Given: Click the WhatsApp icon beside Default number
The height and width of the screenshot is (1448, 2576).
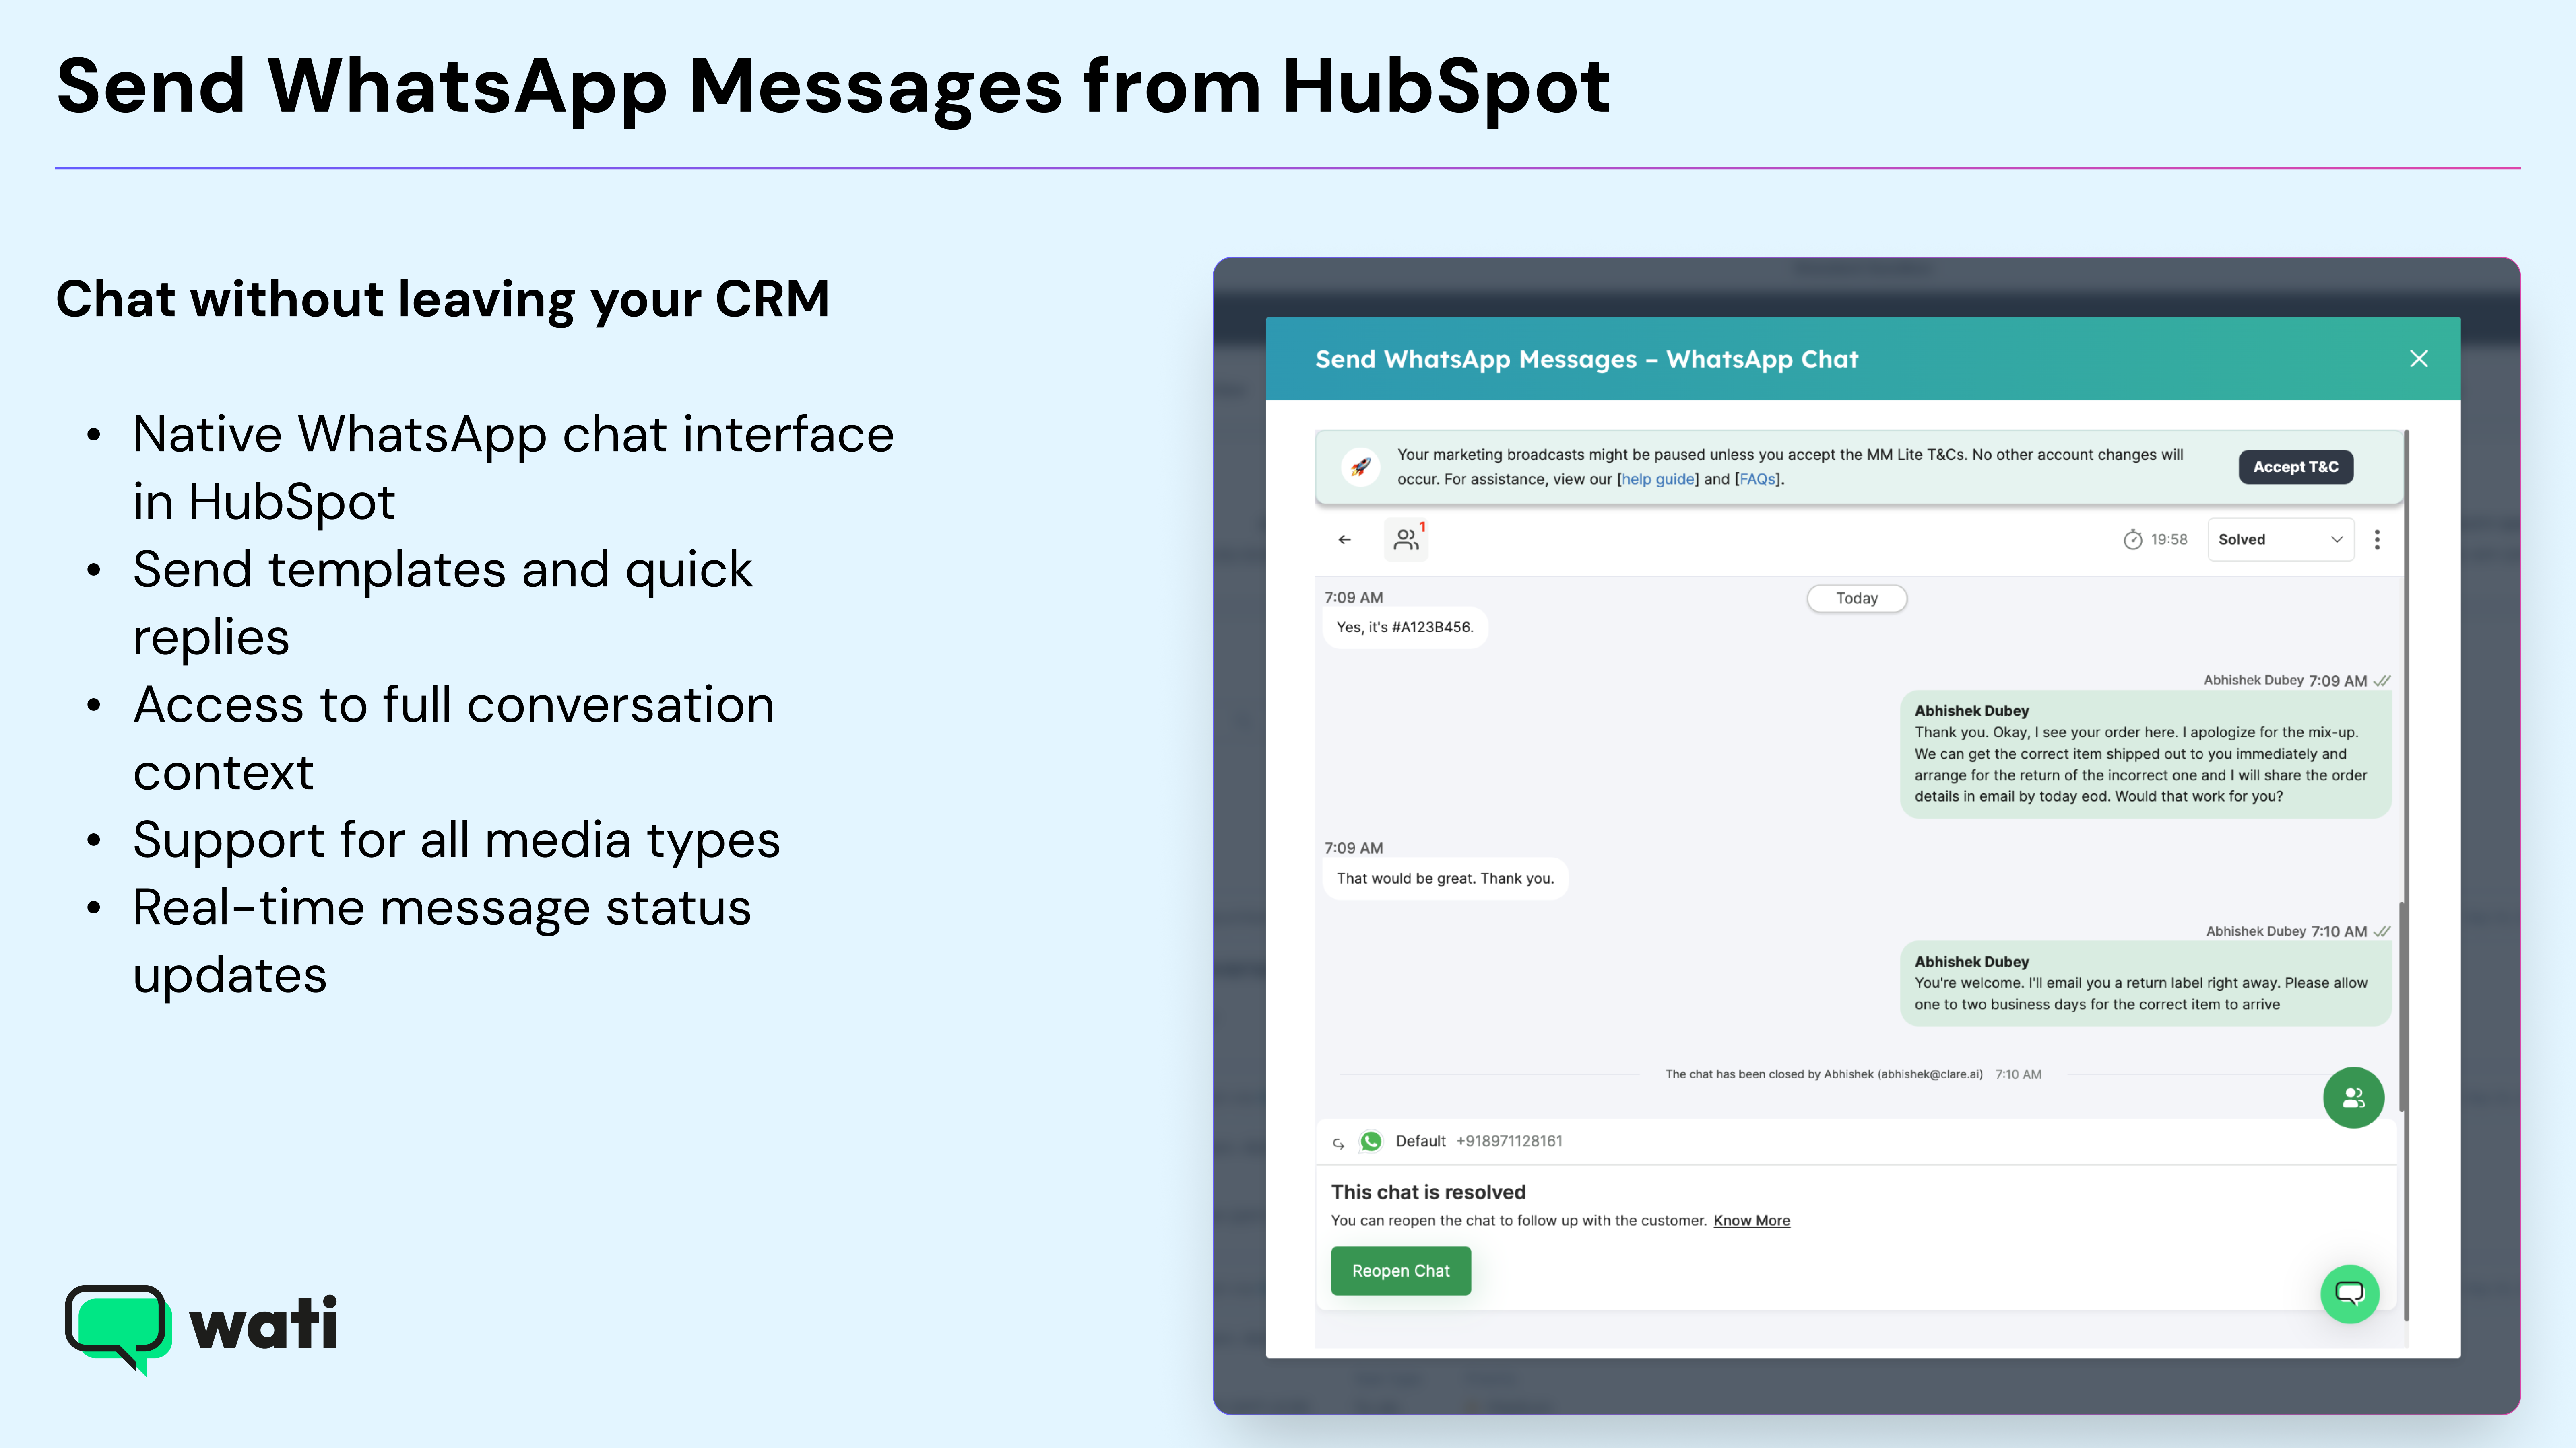Looking at the screenshot, I should coord(1371,1141).
